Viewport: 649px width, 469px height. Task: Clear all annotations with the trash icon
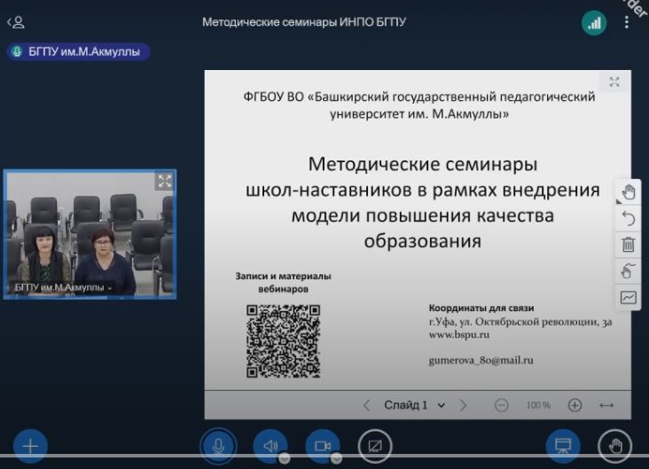click(x=628, y=245)
